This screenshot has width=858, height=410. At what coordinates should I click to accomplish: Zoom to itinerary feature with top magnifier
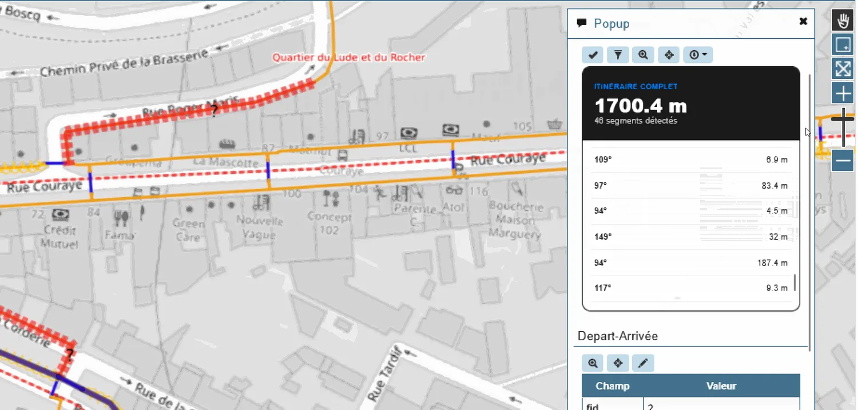point(643,55)
